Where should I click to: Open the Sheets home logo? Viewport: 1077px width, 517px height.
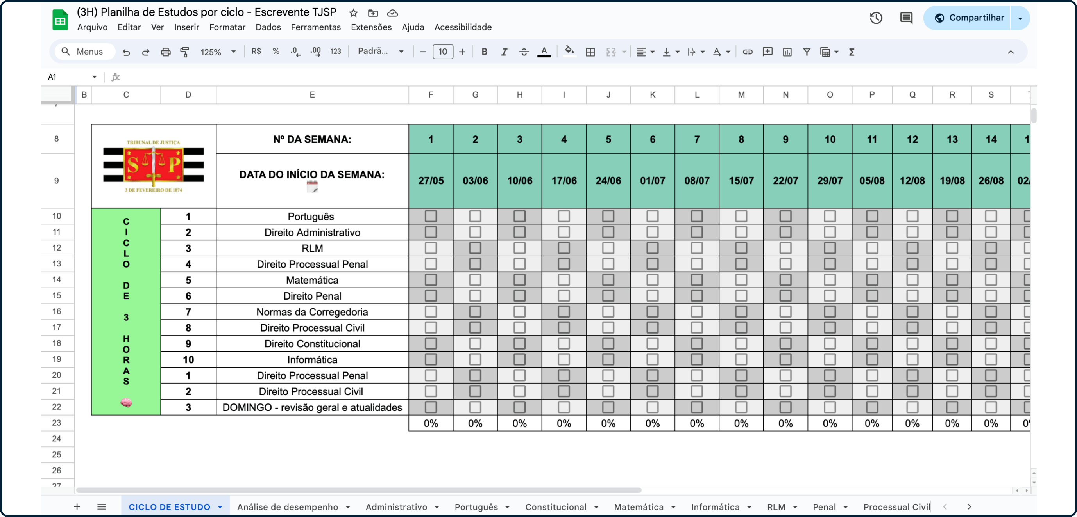click(x=60, y=20)
